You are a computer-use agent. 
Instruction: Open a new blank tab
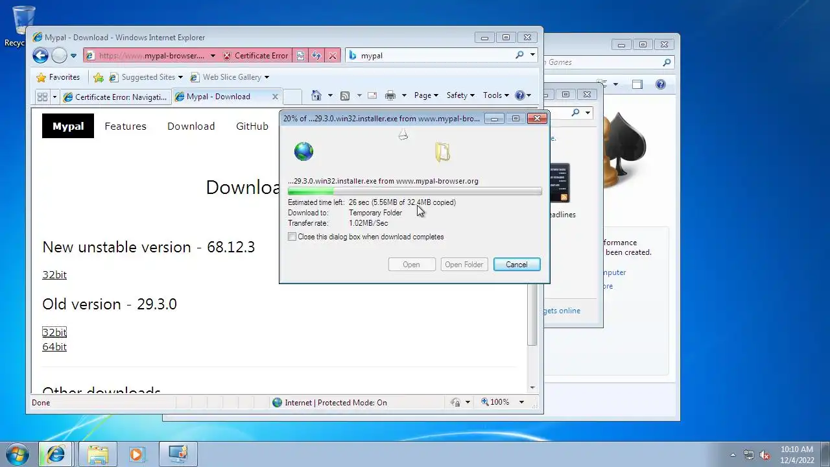292,97
